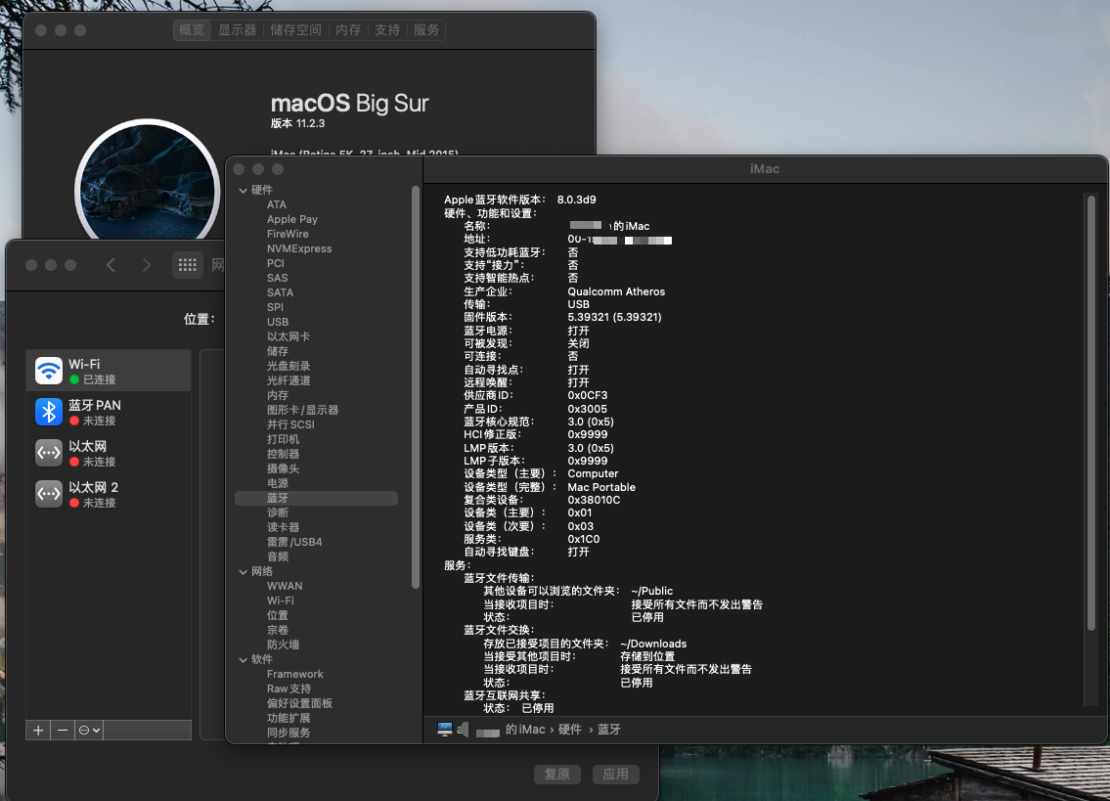Select 蓝牙 in sidebar

pyautogui.click(x=316, y=499)
